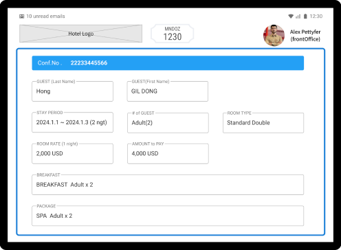This screenshot has width=341, height=250.
Task: Tap the 12:30 clock in status bar
Action: click(x=316, y=16)
